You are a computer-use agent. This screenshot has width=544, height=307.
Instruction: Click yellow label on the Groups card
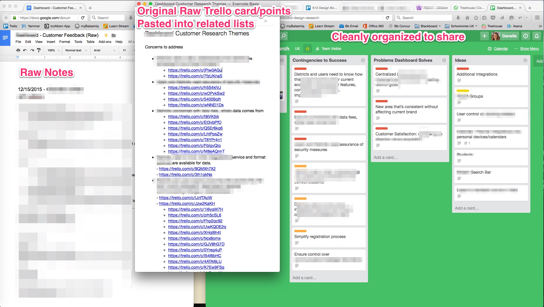463,91
